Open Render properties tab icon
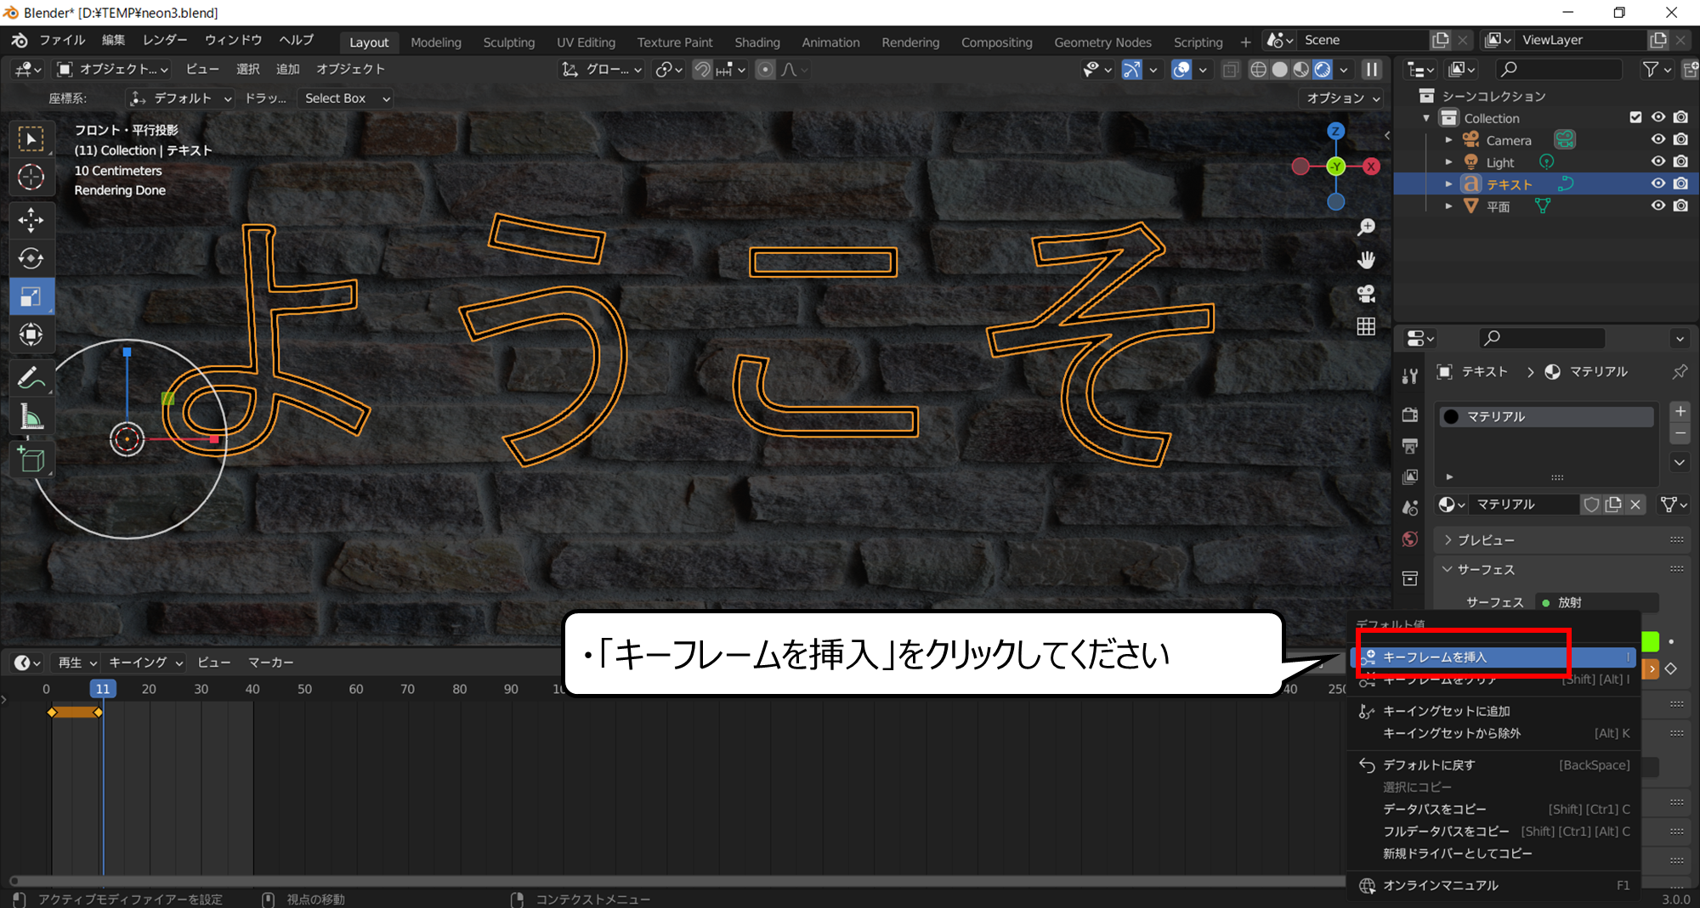Image resolution: width=1700 pixels, height=908 pixels. coord(1410,415)
